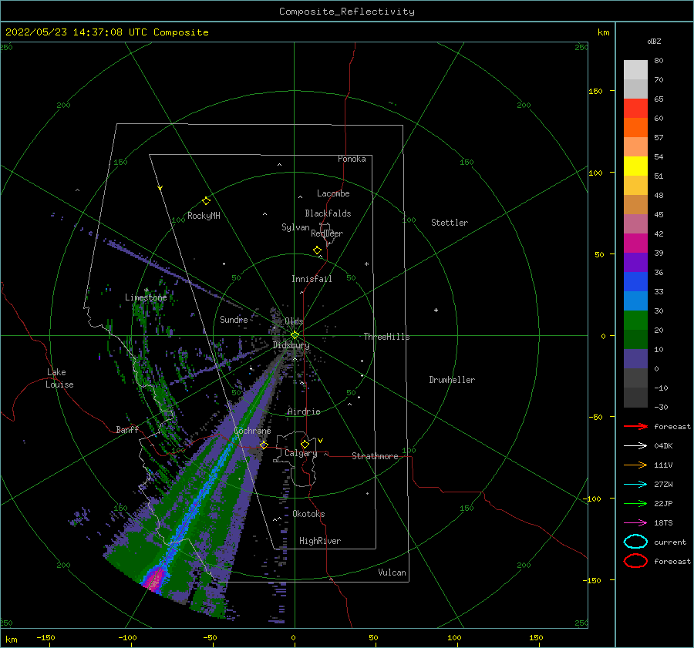694x648 pixels.
Task: Click the dBZ legend heading
Action: tap(654, 41)
